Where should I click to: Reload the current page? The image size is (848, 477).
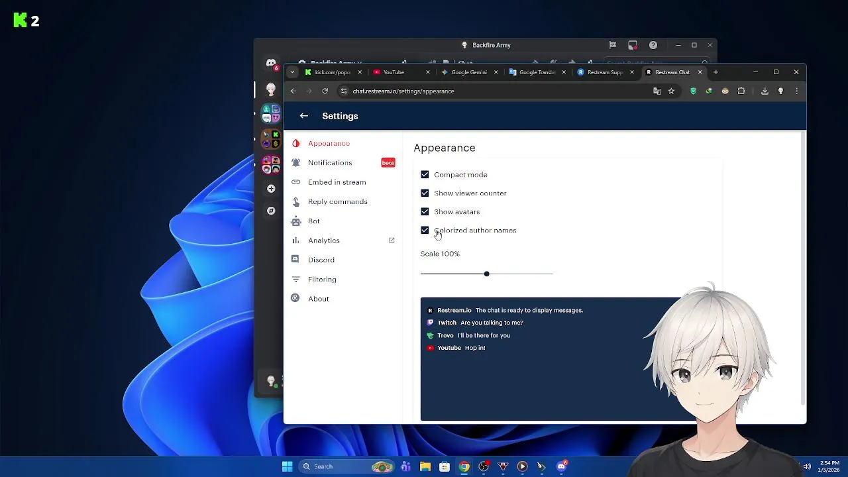[325, 91]
